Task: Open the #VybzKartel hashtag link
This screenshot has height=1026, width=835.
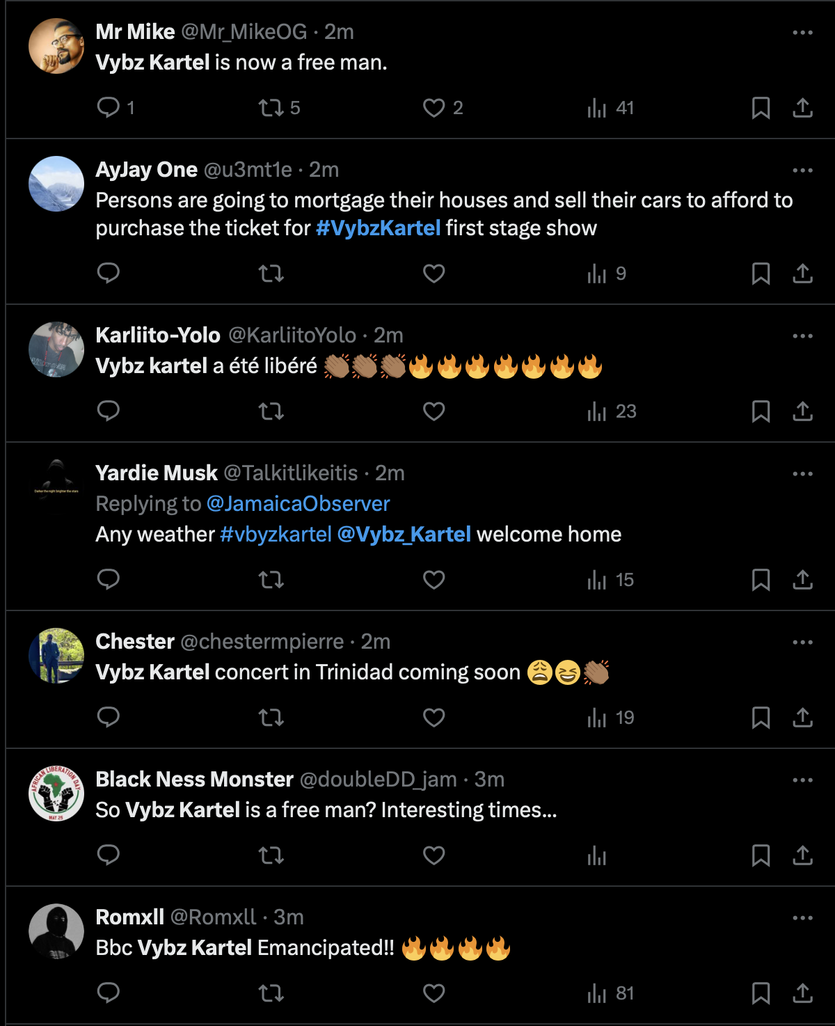Action: click(378, 228)
